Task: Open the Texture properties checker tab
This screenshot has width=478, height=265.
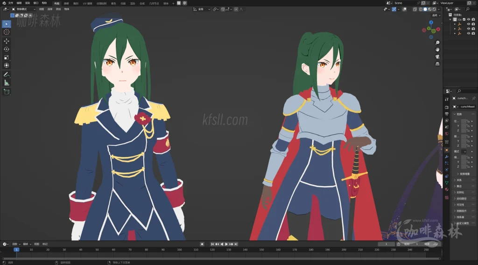Action: (x=447, y=197)
